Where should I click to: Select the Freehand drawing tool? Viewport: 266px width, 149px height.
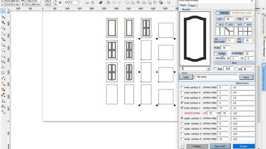(3, 34)
